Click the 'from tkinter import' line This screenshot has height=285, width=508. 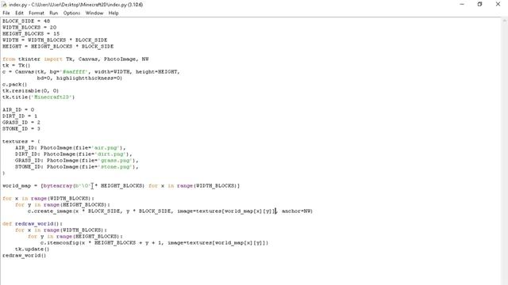(x=75, y=59)
